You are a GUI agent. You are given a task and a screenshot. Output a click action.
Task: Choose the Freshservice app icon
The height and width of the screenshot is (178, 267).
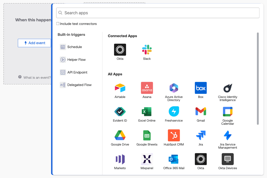click(174, 112)
